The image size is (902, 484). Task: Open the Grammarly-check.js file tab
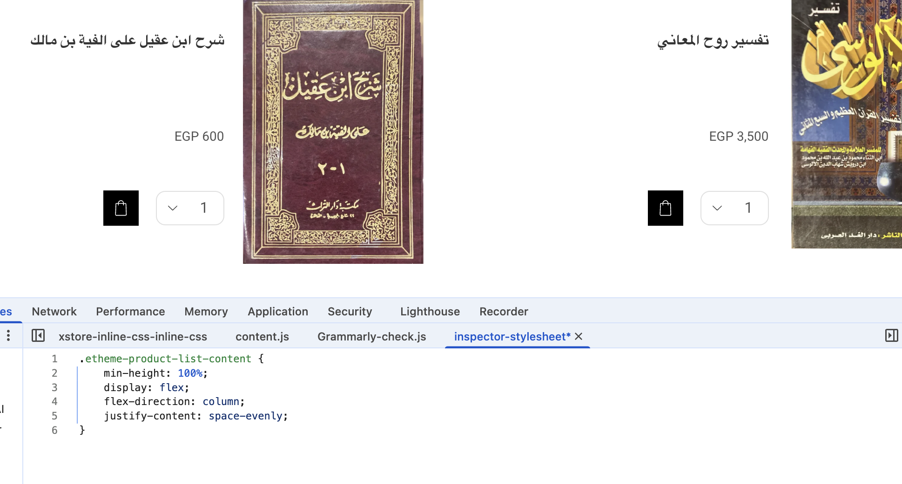tap(372, 337)
